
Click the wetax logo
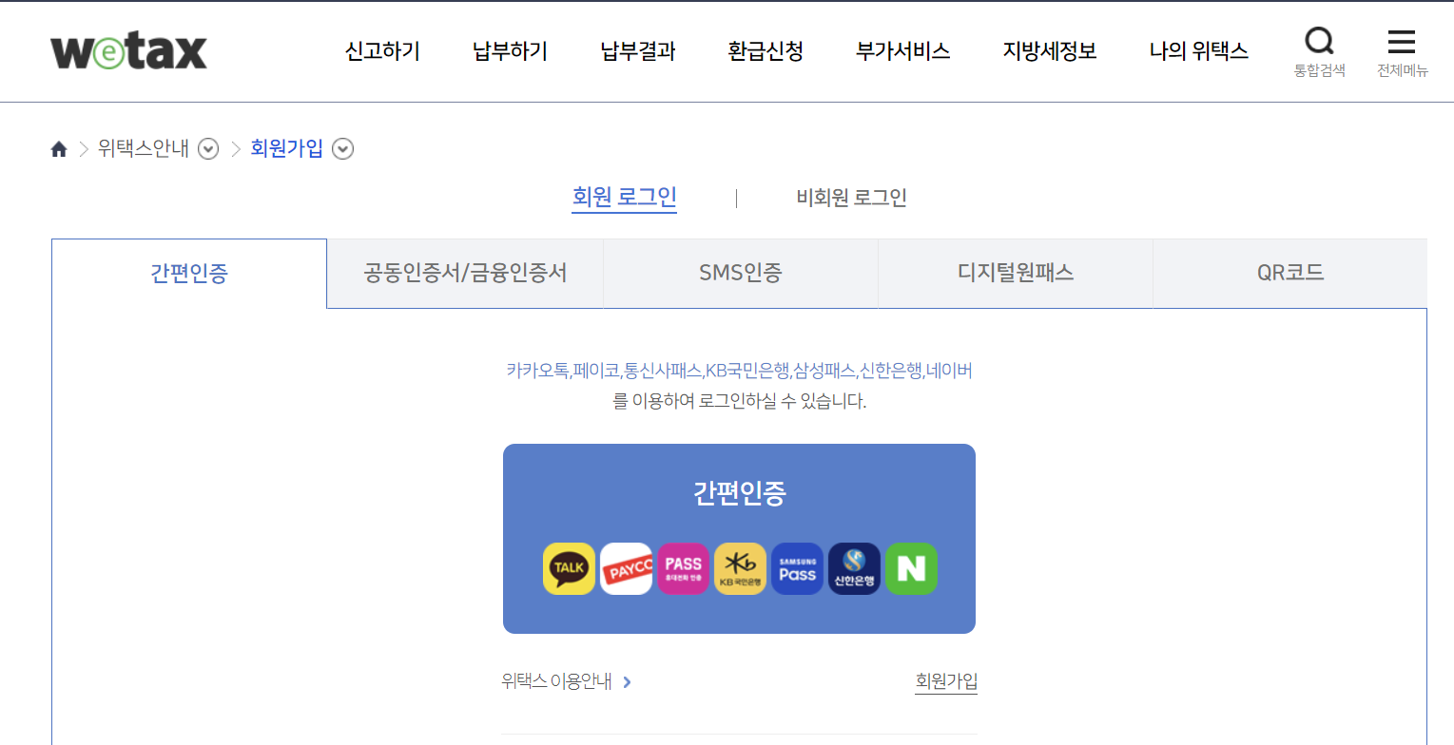[x=128, y=51]
